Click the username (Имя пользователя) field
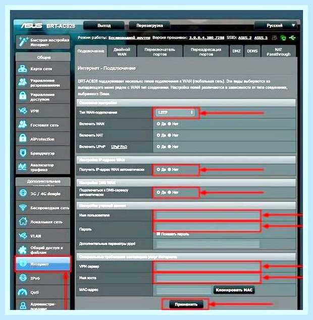The height and width of the screenshot is (320, 313). [207, 215]
